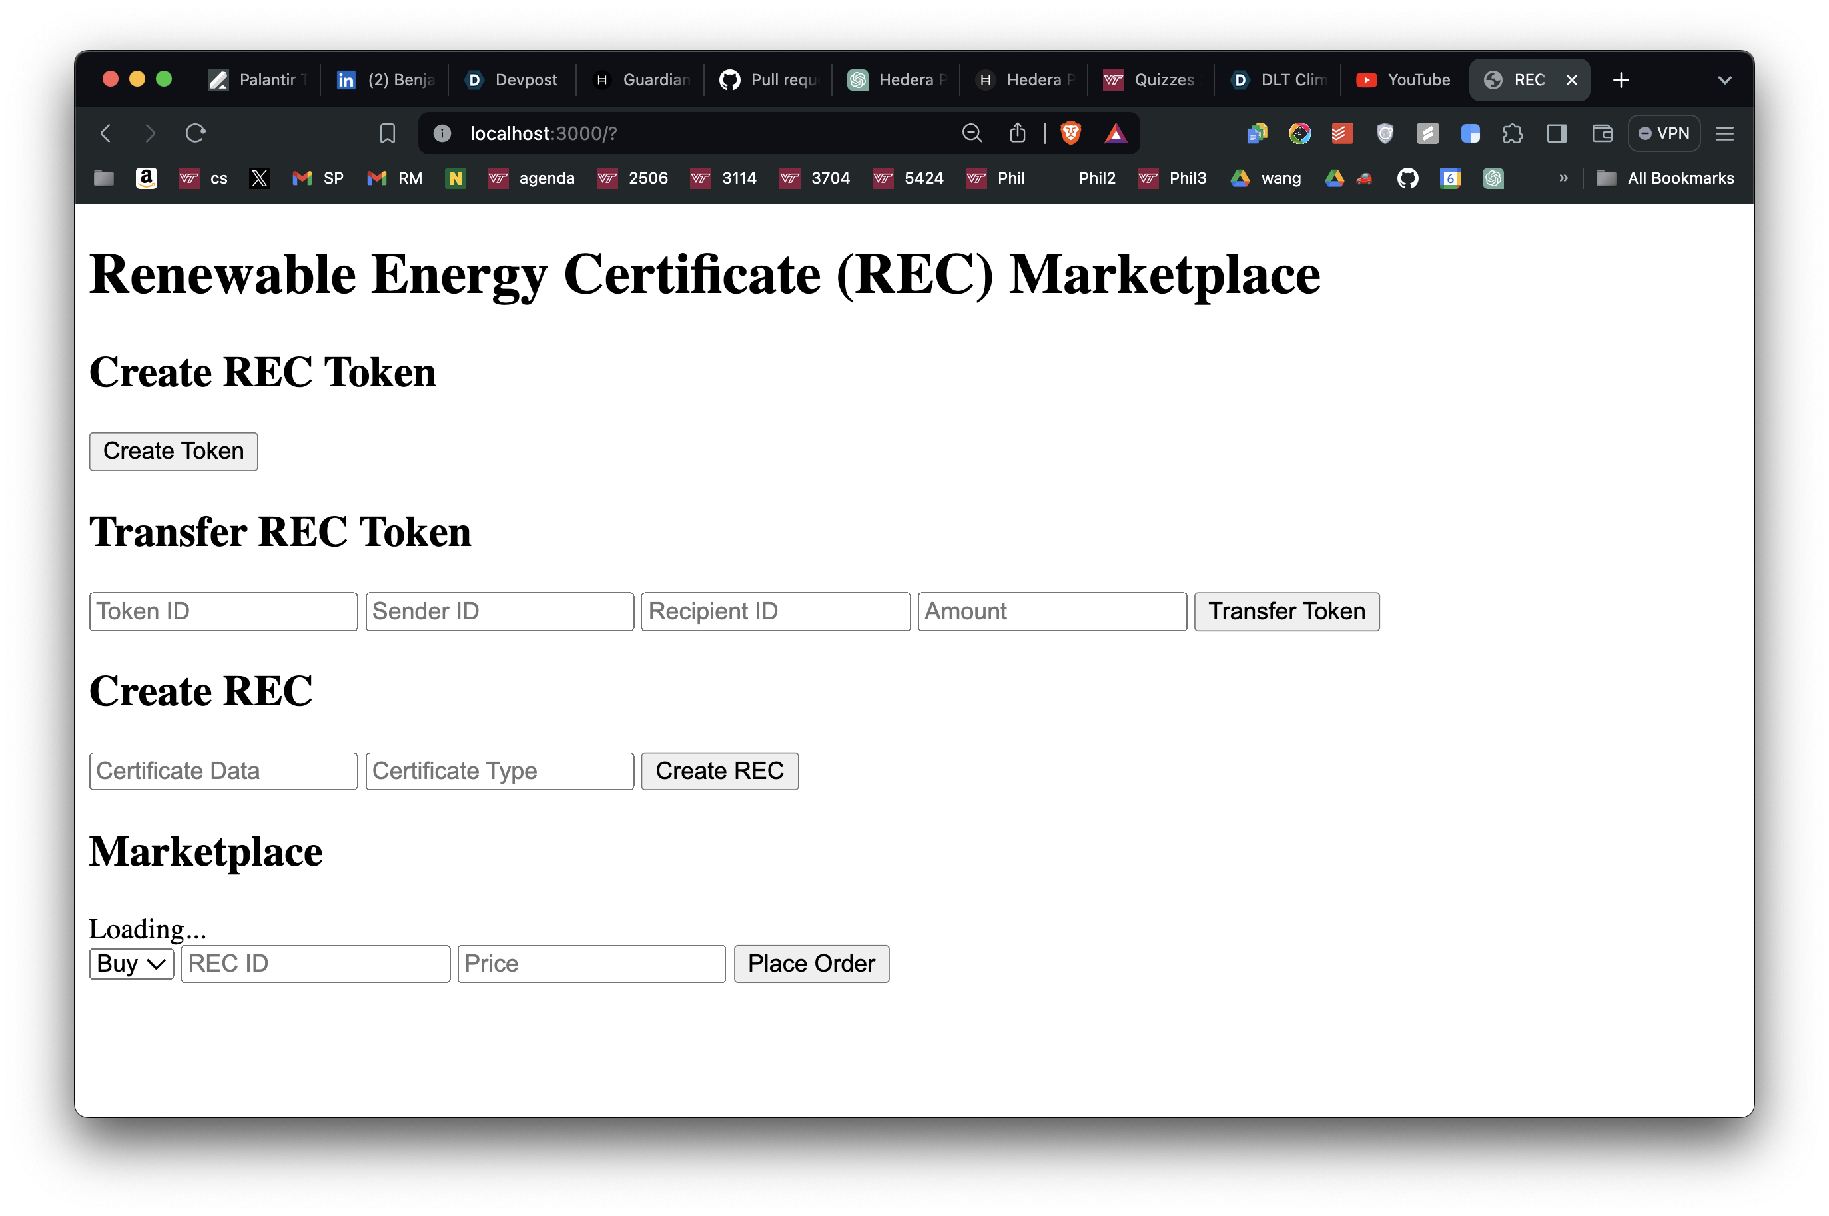The image size is (1829, 1216).
Task: Open the Buy order type dropdown
Action: [x=131, y=963]
